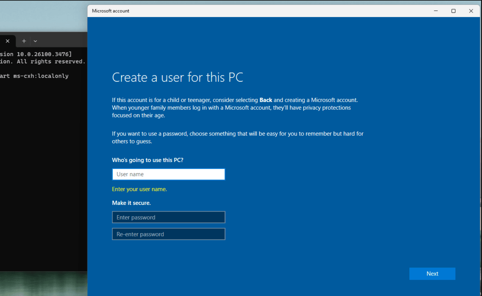The height and width of the screenshot is (296, 482).
Task: Close the terminal tab with X
Action: click(x=8, y=41)
